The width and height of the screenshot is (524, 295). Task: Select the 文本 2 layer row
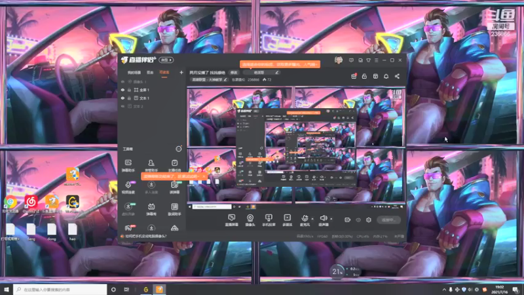pyautogui.click(x=151, y=106)
